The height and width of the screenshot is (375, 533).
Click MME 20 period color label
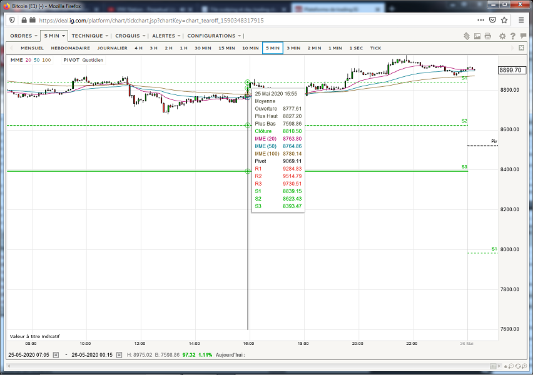28,60
